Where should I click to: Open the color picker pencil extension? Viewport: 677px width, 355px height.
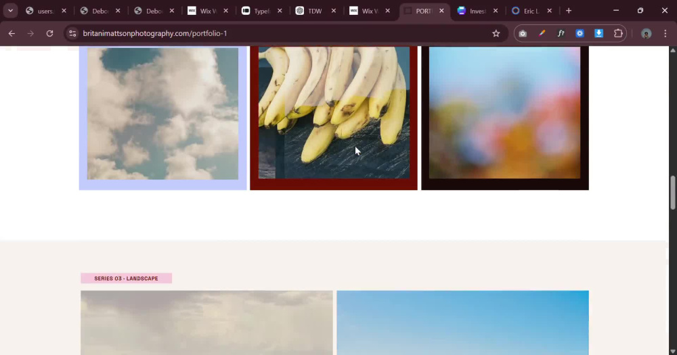[x=542, y=33]
